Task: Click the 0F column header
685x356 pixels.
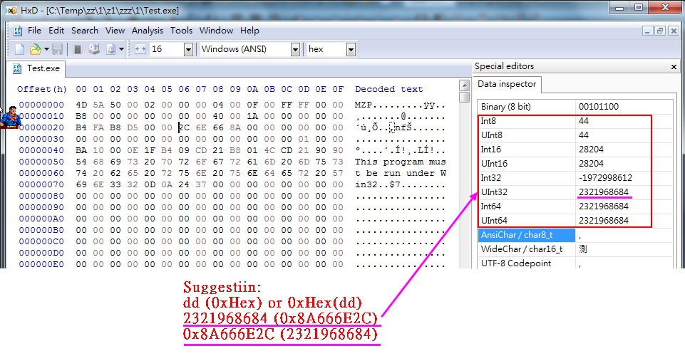Action: [338, 89]
